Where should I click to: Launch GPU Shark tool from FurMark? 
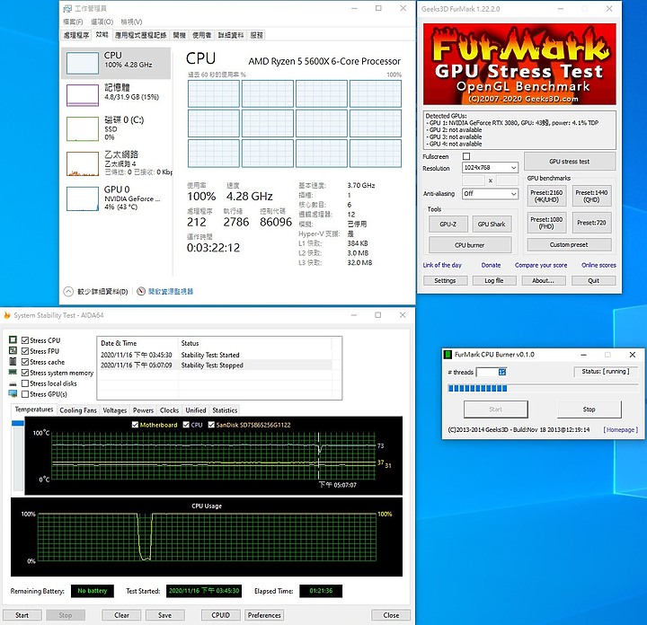(x=492, y=224)
